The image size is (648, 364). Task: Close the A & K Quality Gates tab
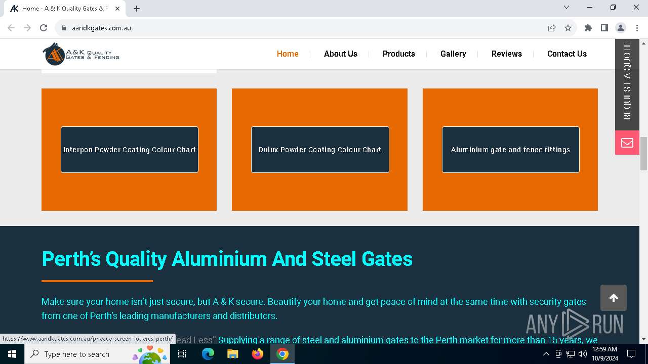point(117,9)
